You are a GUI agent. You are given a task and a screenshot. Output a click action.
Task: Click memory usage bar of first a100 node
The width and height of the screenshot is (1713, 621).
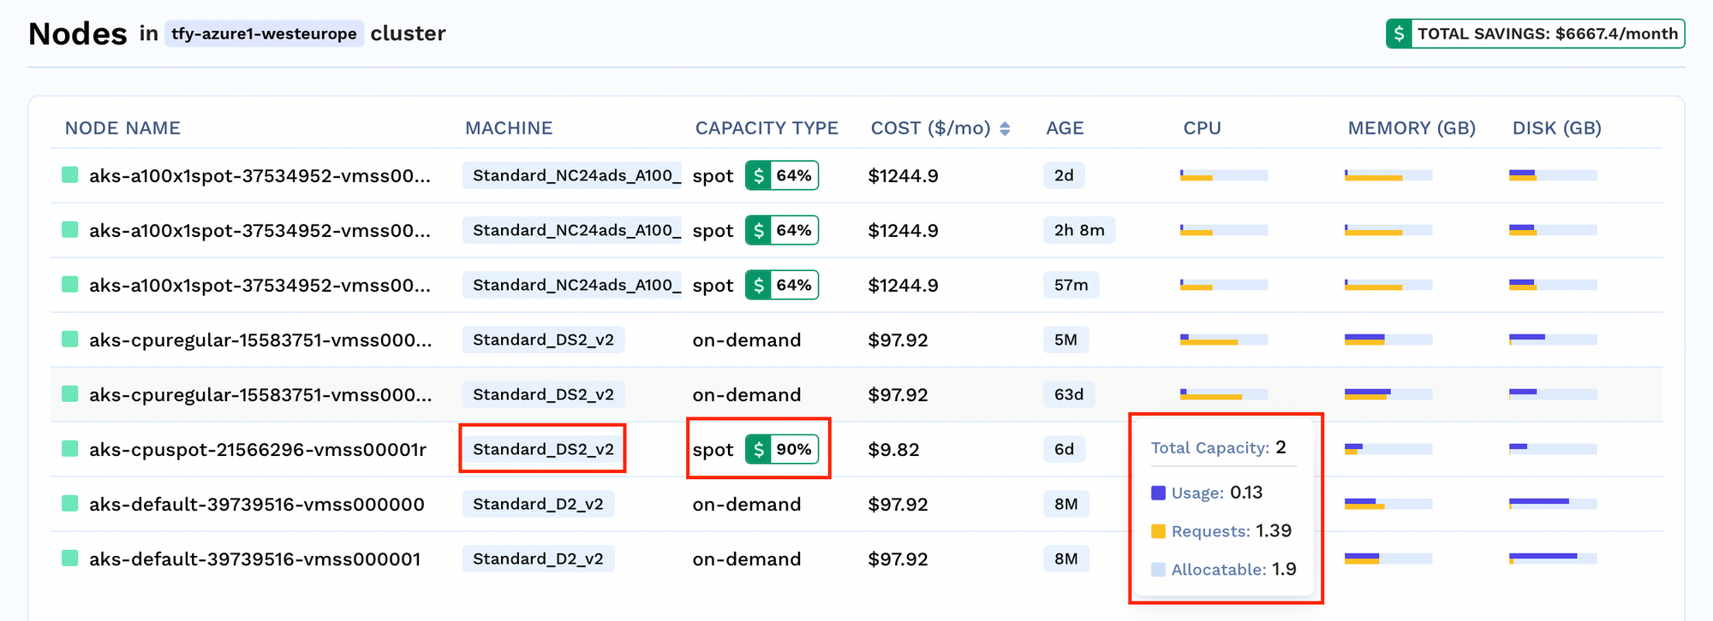pos(1388,175)
